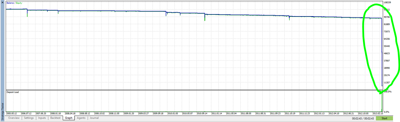Click date label 2006.07.12
This screenshot has height=122, width=400.
(x=26, y=114)
